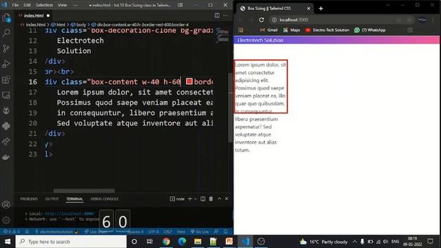Reload the localhost page in Chrome
Screen dimensions: 441x248
(x=262, y=20)
